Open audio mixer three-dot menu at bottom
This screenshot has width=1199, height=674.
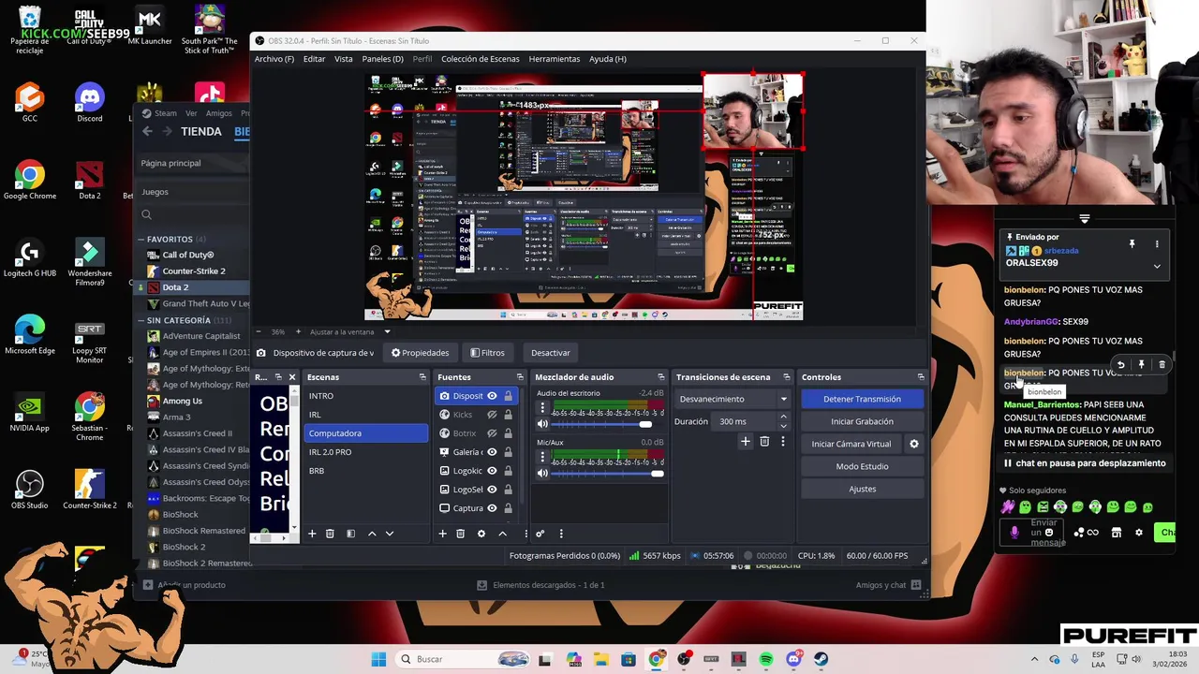click(561, 534)
